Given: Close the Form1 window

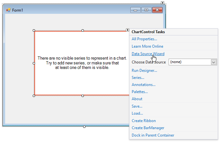Looking at the screenshot, I should pos(157,10).
